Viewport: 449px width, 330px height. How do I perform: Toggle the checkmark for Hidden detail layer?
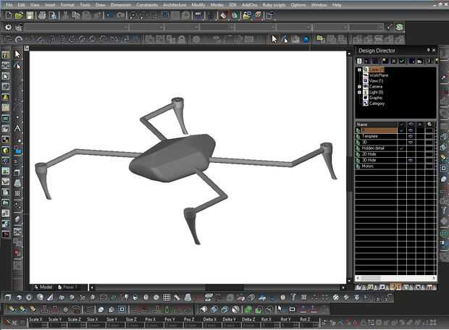point(401,148)
